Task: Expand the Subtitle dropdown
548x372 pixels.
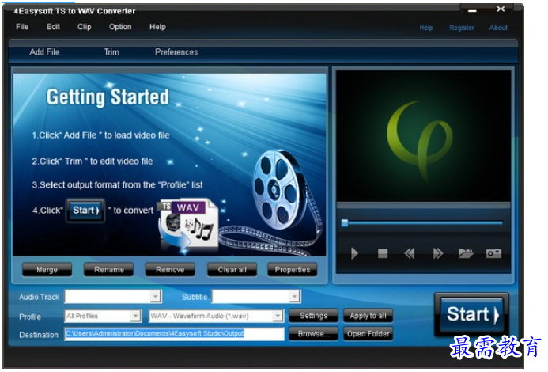Action: 295,296
